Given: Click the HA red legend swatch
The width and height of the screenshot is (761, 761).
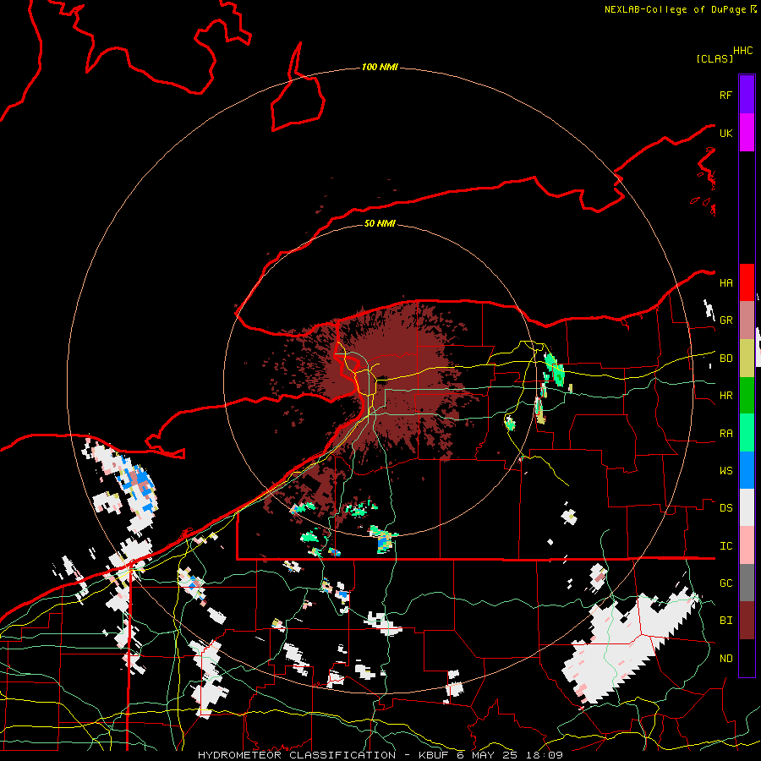Looking at the screenshot, I should (747, 282).
